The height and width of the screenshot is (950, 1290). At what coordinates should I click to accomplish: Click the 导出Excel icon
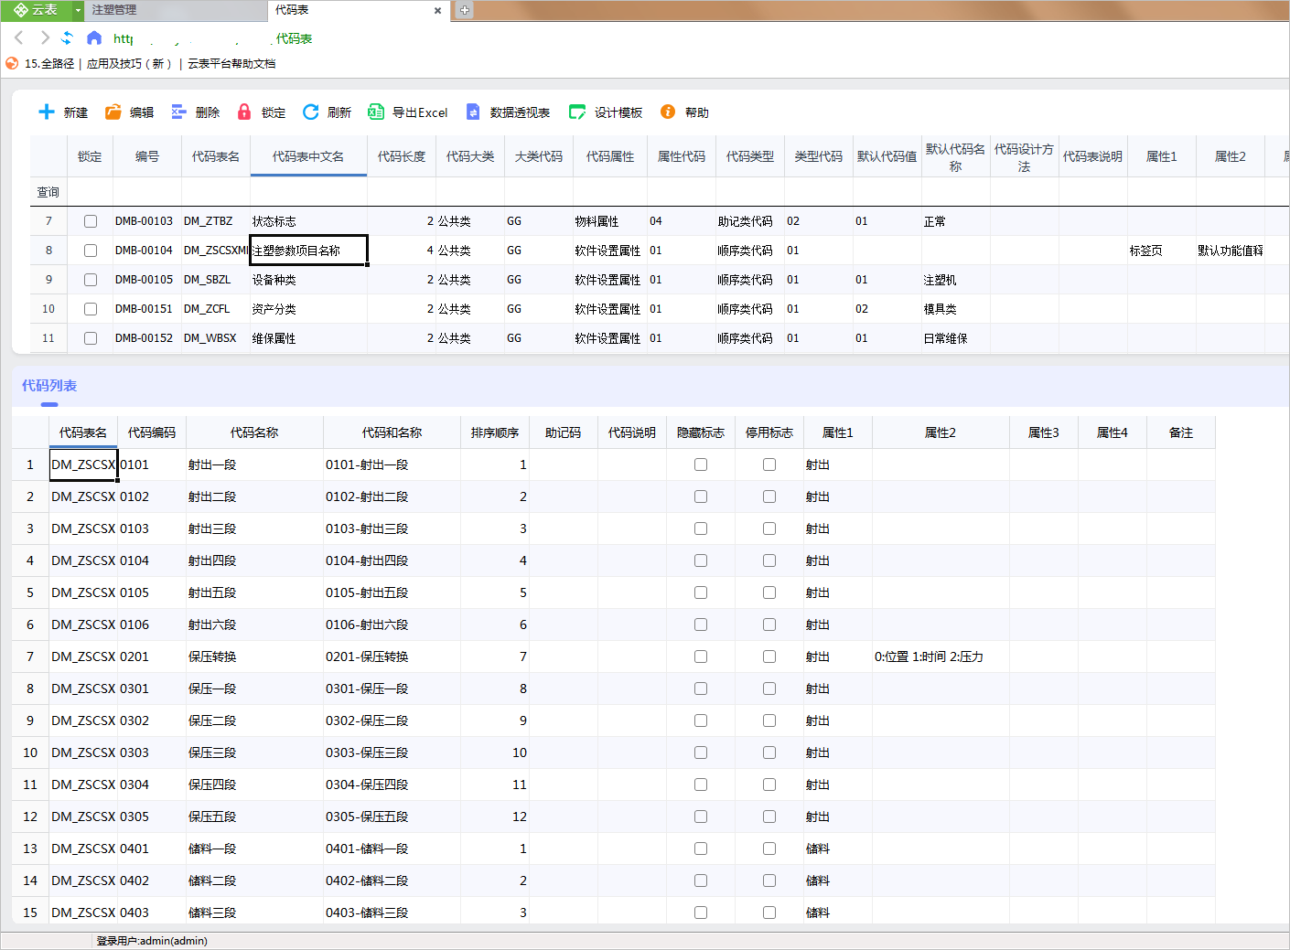pos(376,112)
